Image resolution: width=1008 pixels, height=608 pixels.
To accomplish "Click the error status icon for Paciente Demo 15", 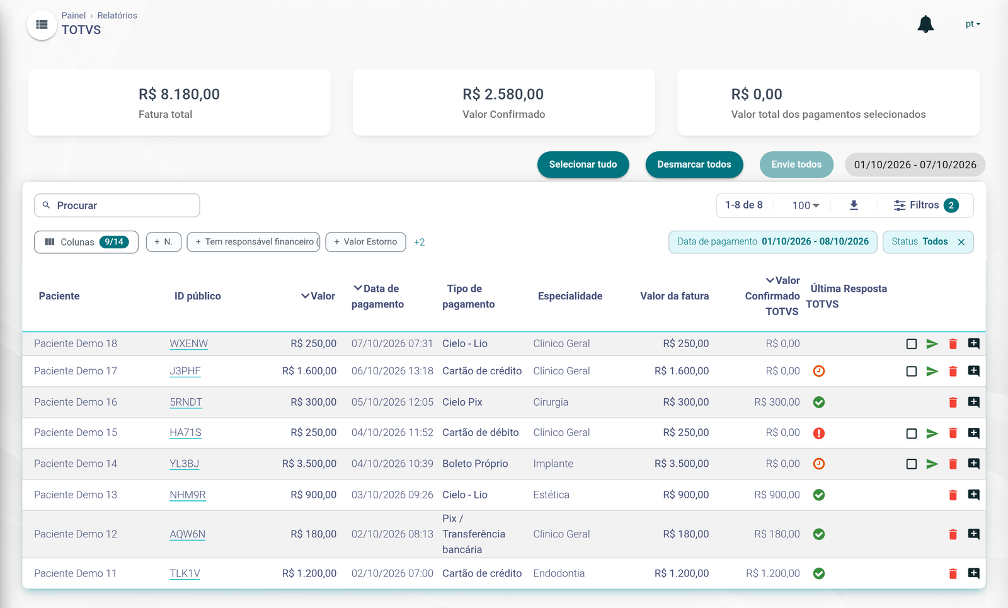I will pos(819,433).
